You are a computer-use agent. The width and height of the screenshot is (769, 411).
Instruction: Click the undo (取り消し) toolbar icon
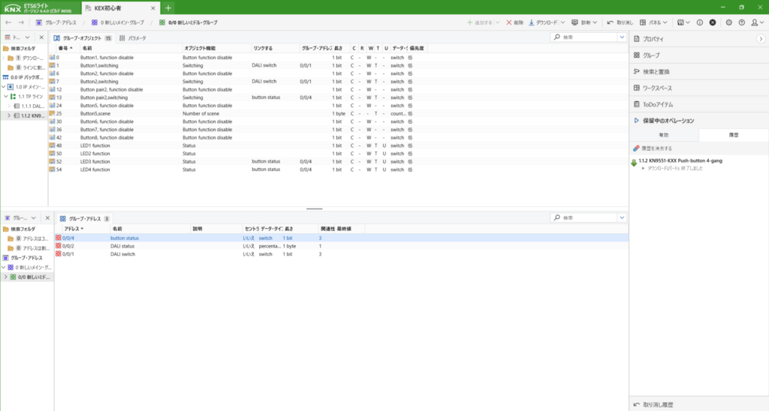click(608, 22)
